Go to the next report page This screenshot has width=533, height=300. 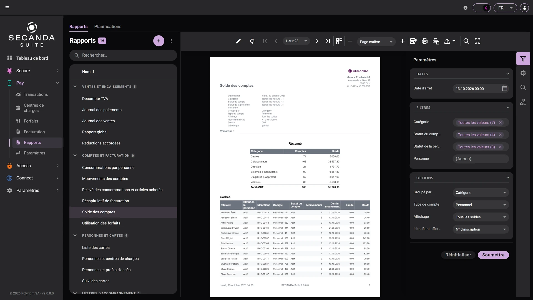click(x=317, y=41)
